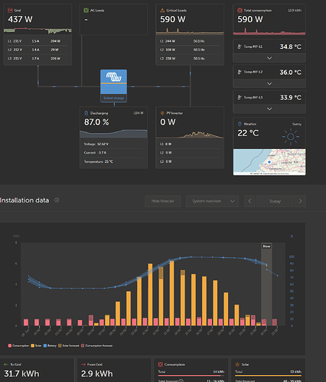326x382 pixels.
Task: Open the System overview dropdown
Action: pyautogui.click(x=212, y=201)
